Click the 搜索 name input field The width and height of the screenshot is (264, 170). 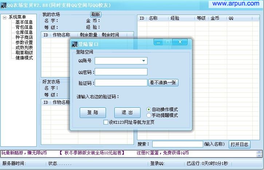tap(177, 144)
